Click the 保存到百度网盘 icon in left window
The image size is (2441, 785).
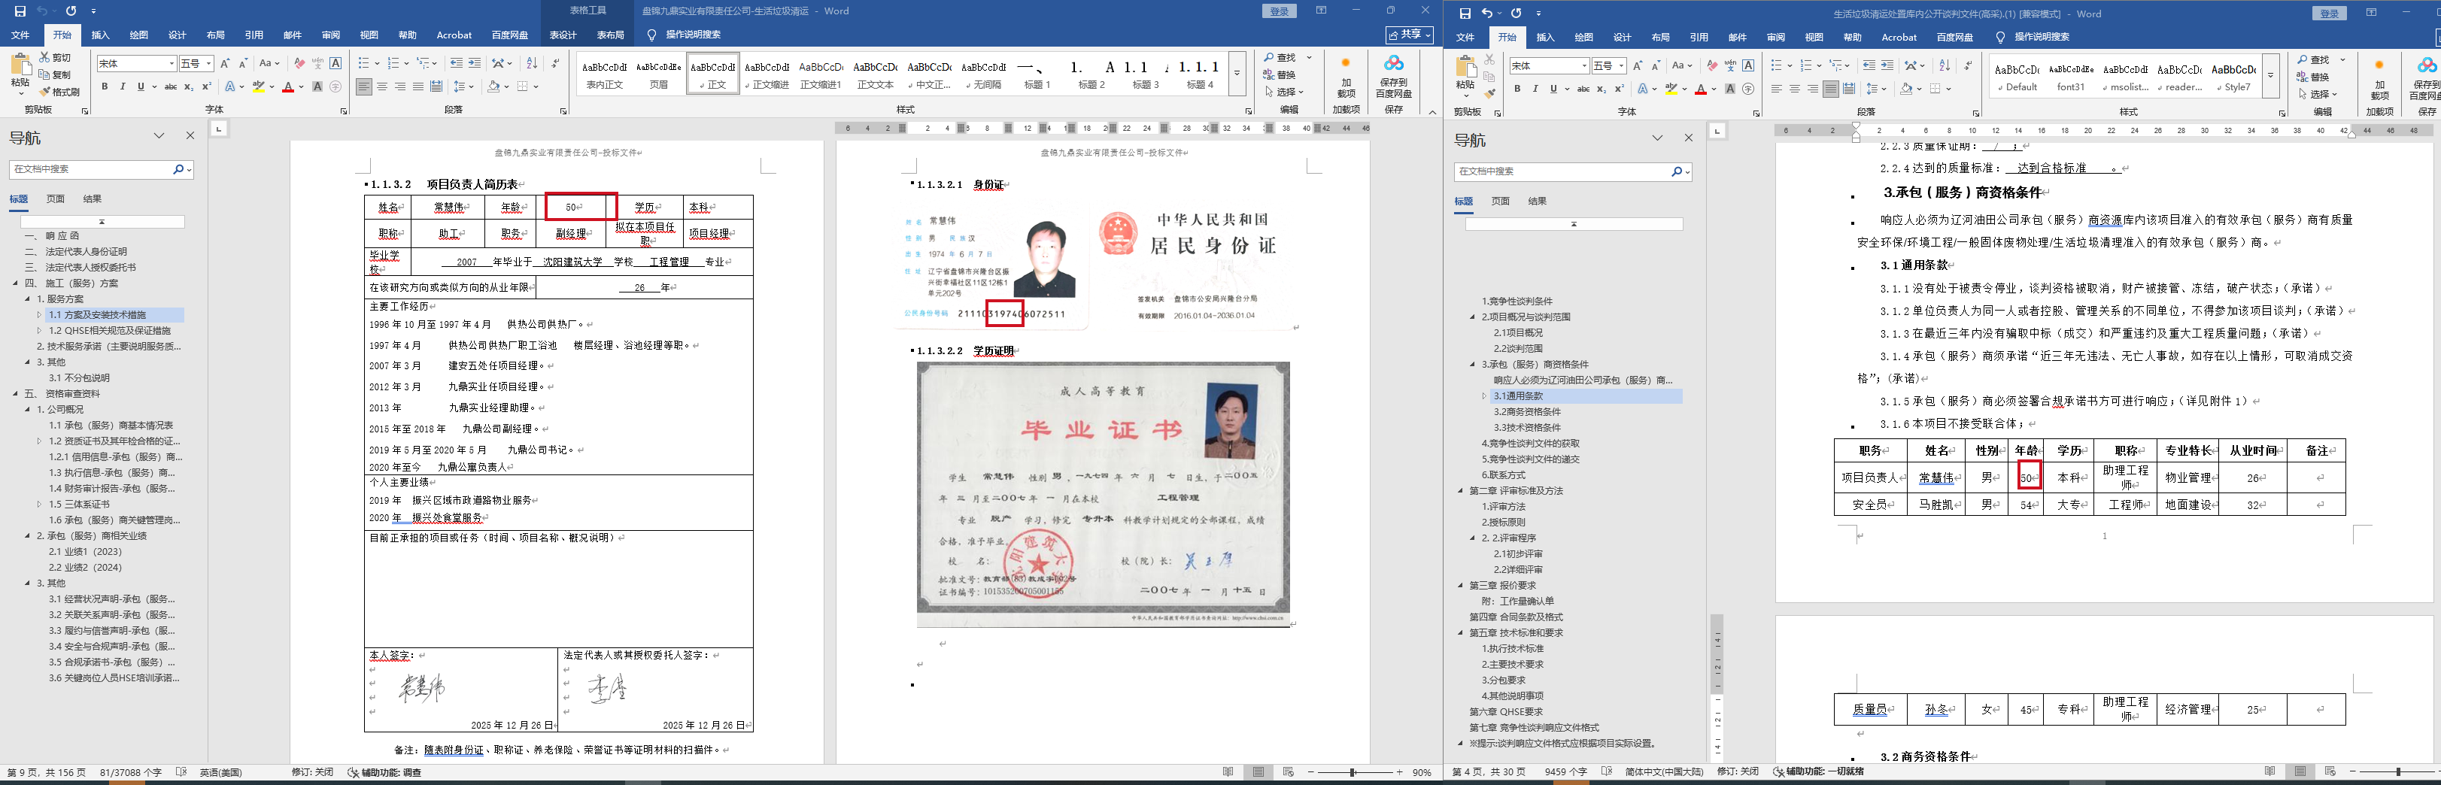(1393, 77)
